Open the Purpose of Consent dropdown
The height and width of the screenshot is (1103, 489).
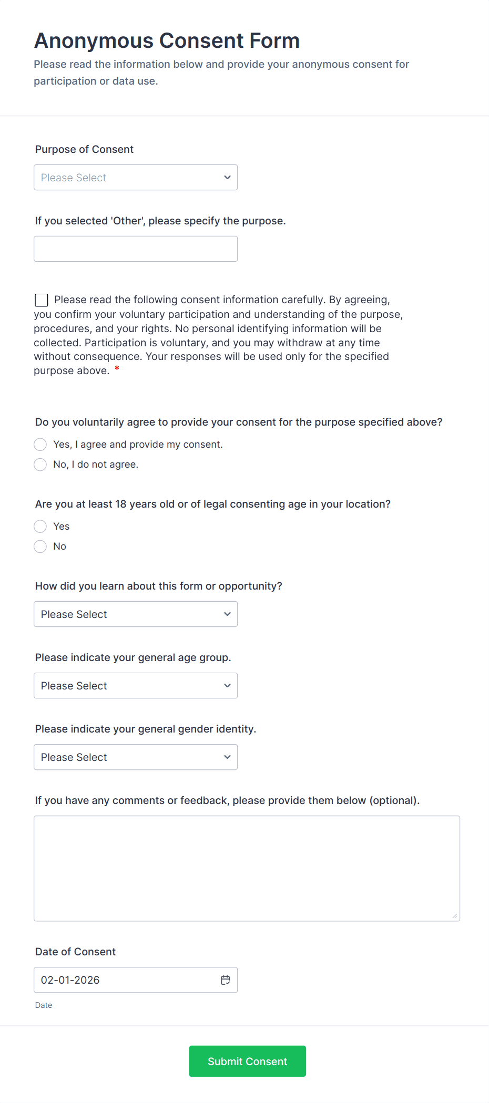click(135, 178)
